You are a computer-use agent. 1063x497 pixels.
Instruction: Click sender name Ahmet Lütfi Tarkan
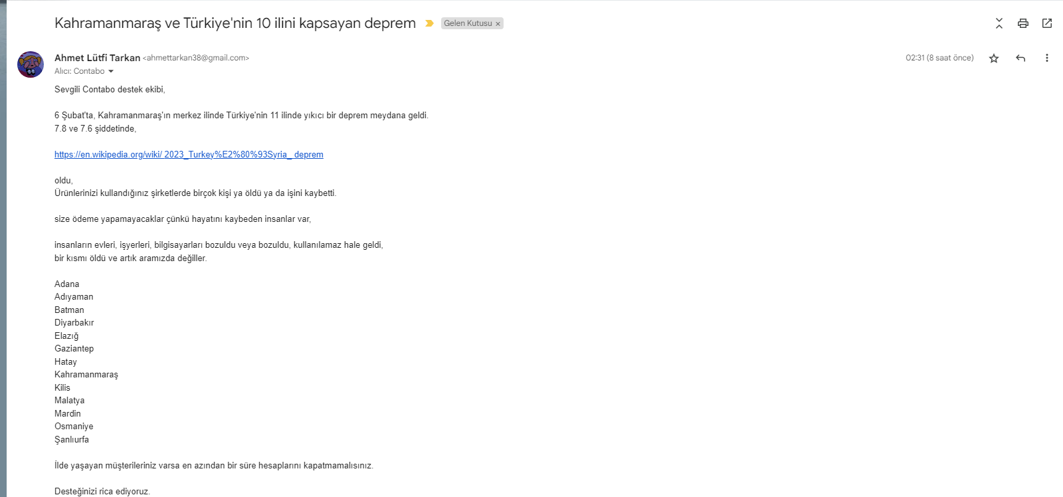(x=97, y=58)
